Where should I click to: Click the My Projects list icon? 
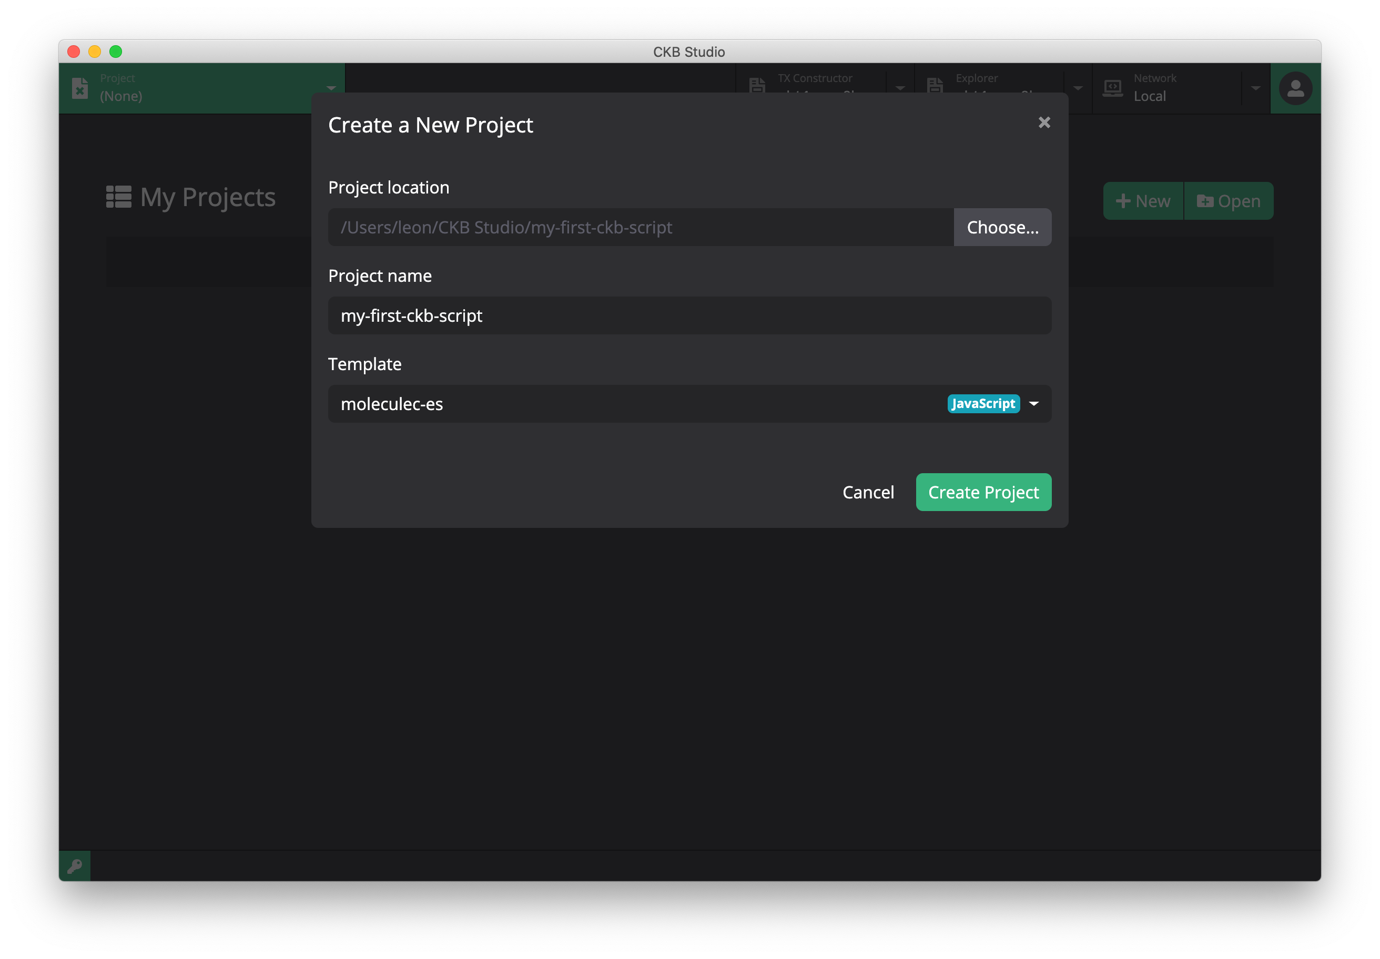coord(118,197)
